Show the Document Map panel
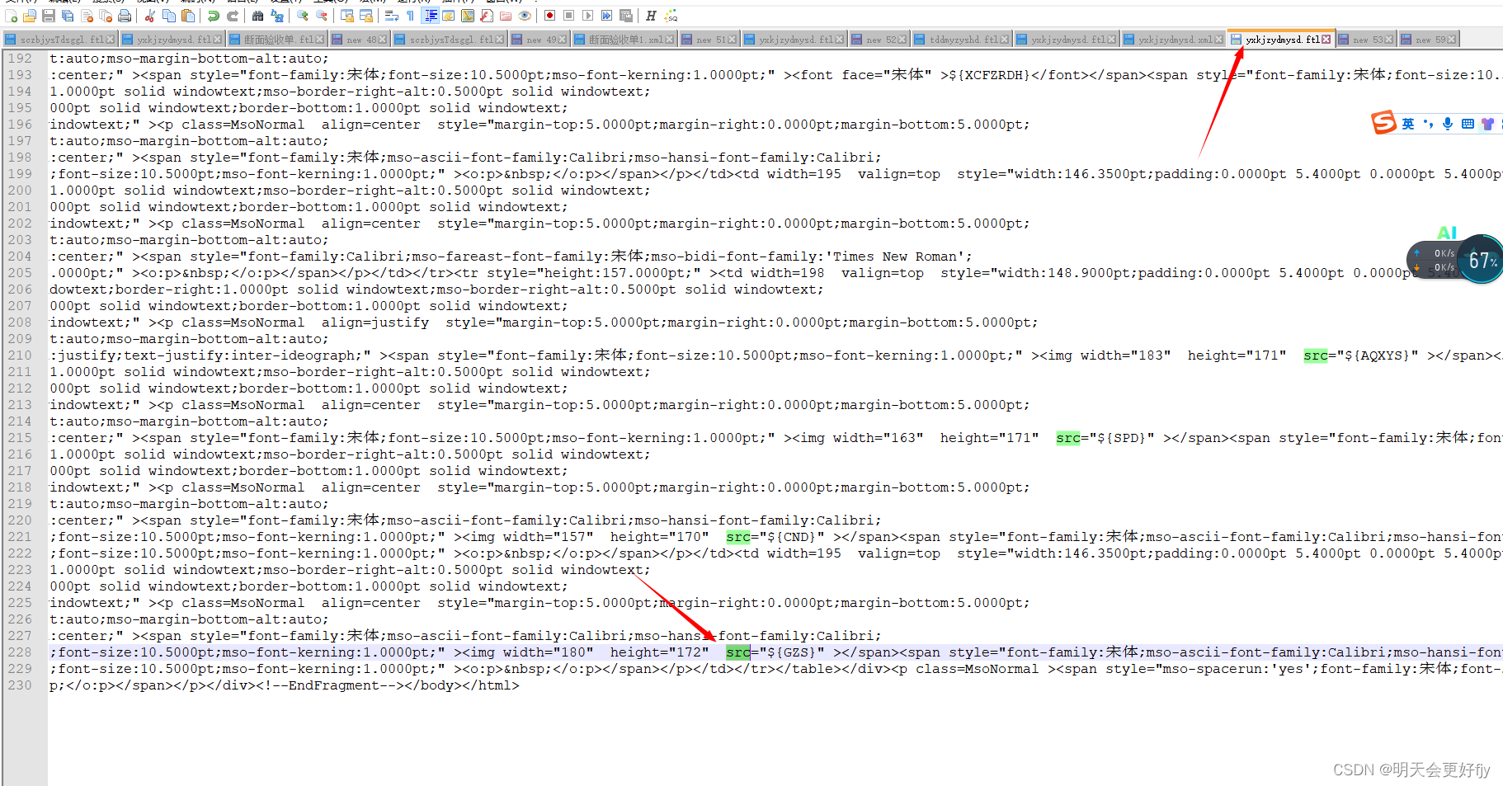The image size is (1503, 786). tap(467, 16)
